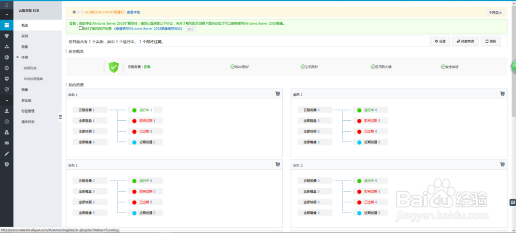Click the 刷新 button
516x233 pixels.
(490, 42)
